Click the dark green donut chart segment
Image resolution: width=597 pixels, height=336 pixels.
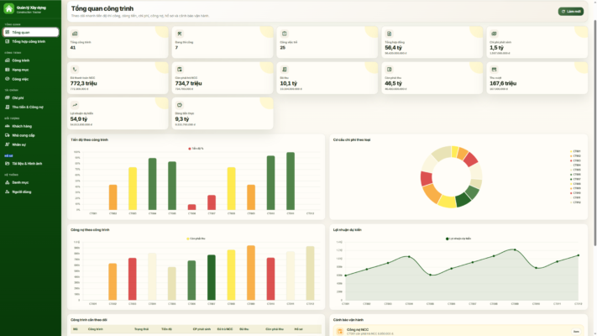463,200
